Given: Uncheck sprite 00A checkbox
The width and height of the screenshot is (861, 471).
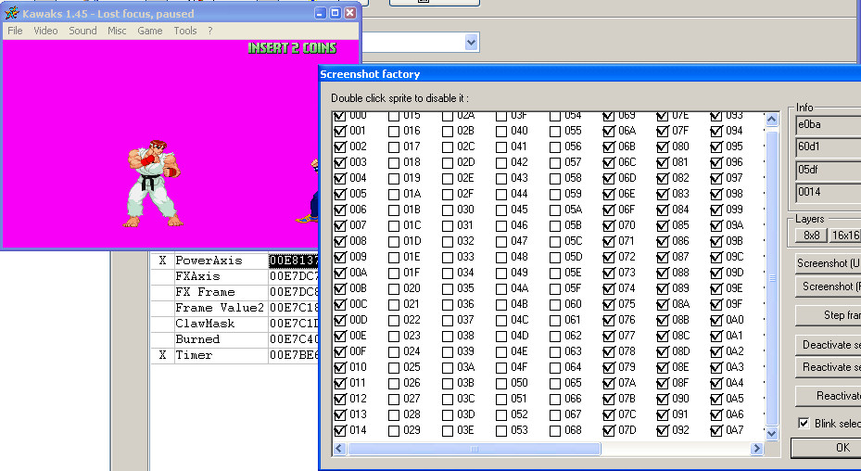Looking at the screenshot, I should tap(340, 273).
